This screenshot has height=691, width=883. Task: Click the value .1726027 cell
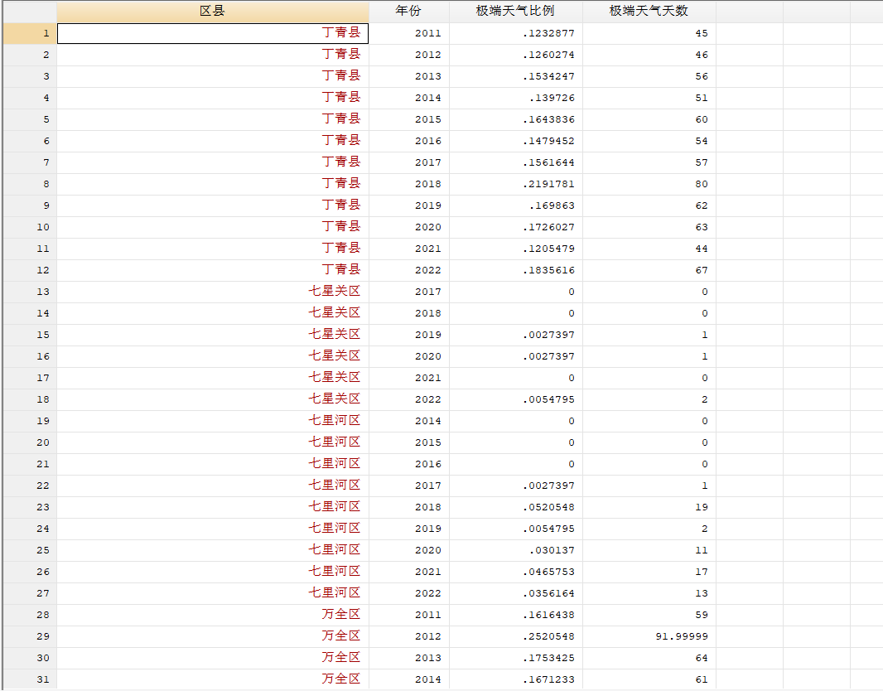pyautogui.click(x=516, y=227)
